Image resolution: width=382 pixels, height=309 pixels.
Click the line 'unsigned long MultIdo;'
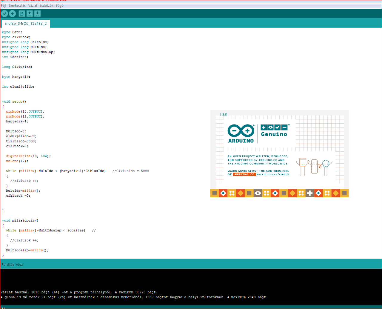24,47
